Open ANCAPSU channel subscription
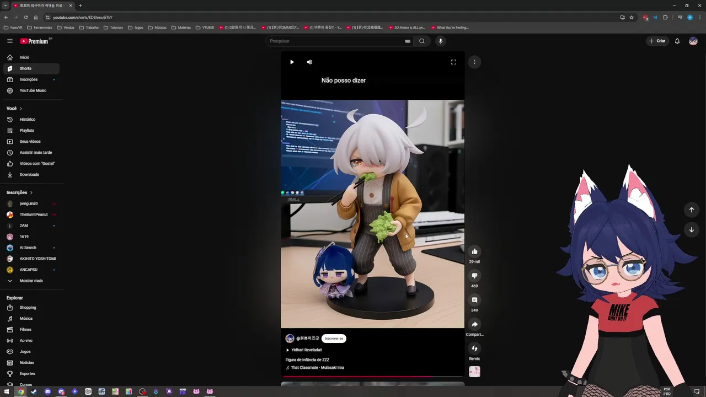This screenshot has height=397, width=706. [x=31, y=270]
